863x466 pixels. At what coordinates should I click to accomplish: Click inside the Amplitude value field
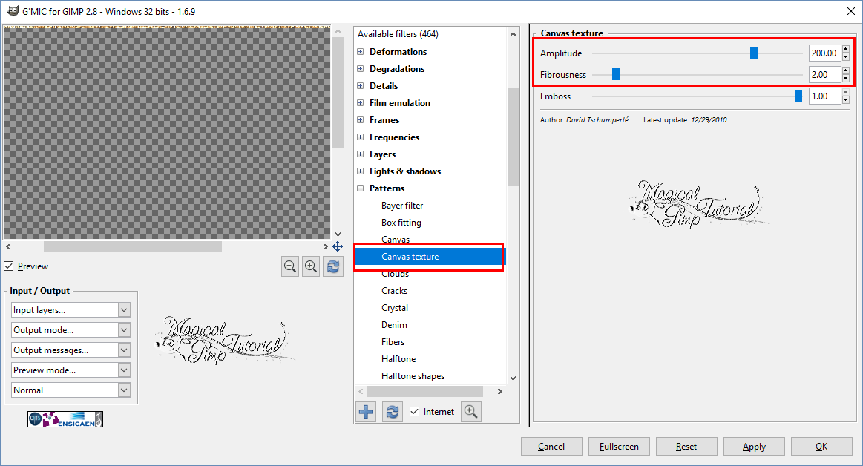824,53
